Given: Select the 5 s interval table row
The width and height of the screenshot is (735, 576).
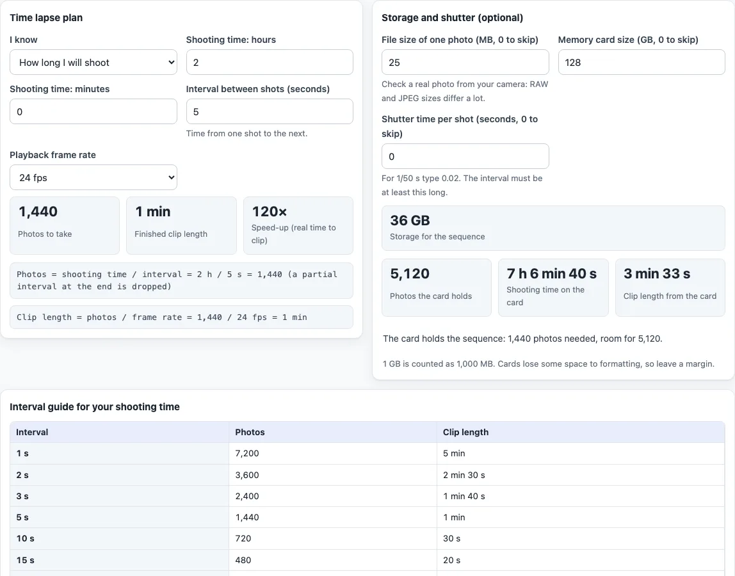Looking at the screenshot, I should pos(367,517).
